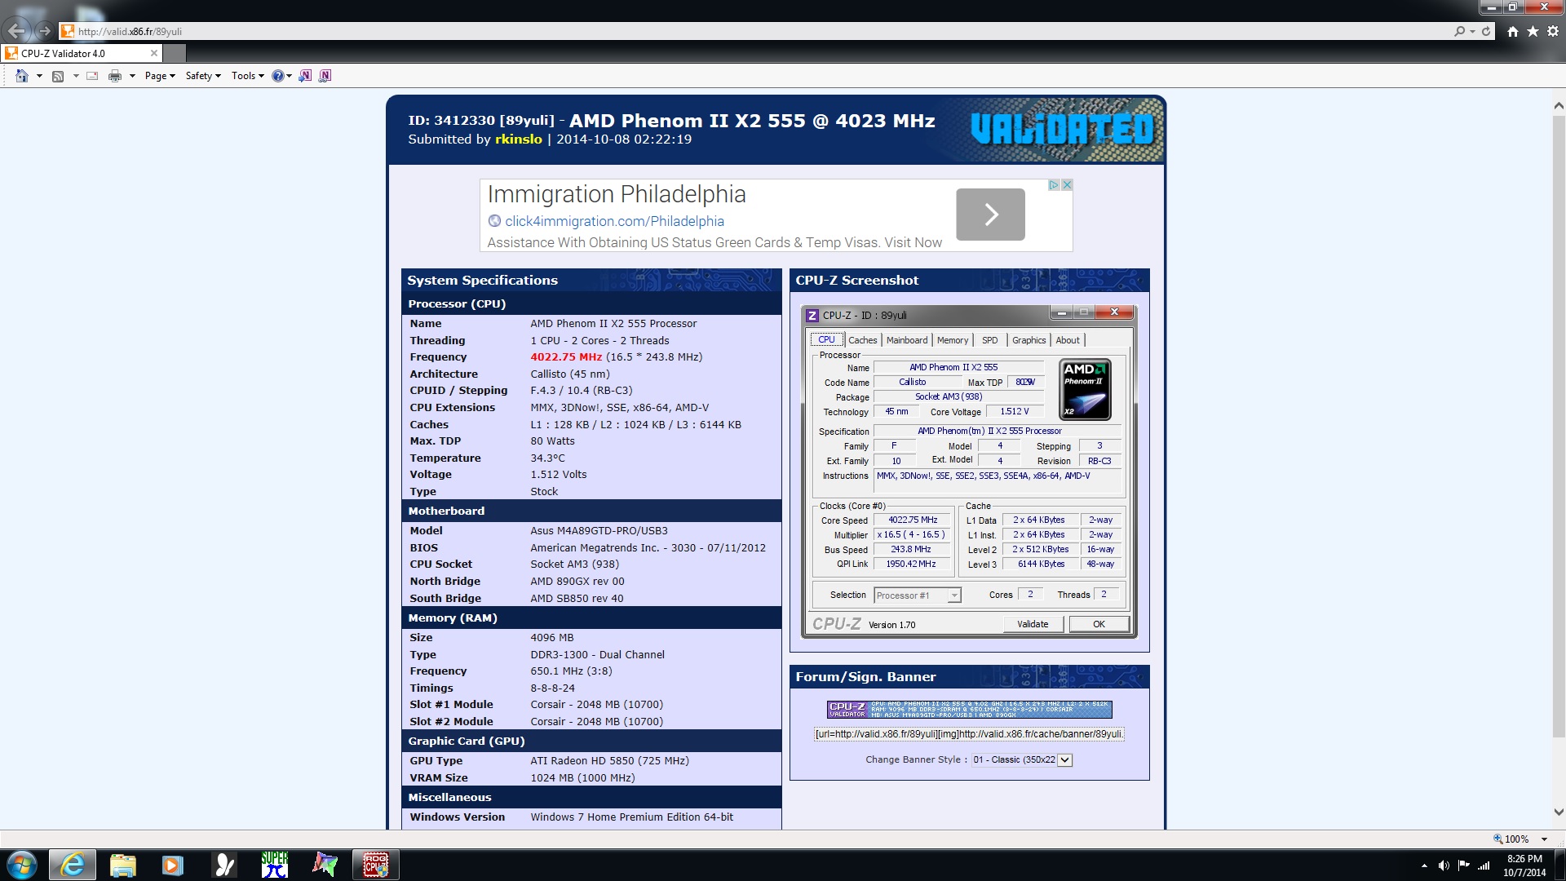Image resolution: width=1566 pixels, height=881 pixels.
Task: Click the SPD tab in CPU-Z screenshot
Action: tap(989, 340)
